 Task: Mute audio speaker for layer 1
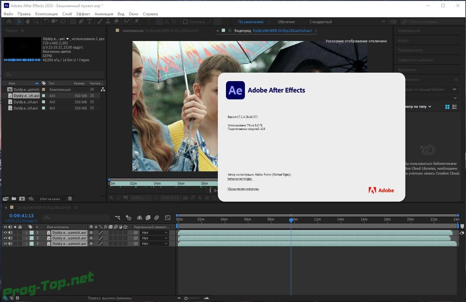pos(10,233)
